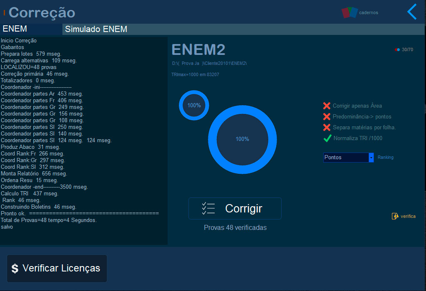Open the Pontos dropdown arrow
The image size is (426, 291).
coord(371,158)
